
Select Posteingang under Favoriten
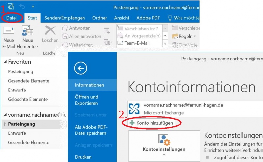[20, 71]
